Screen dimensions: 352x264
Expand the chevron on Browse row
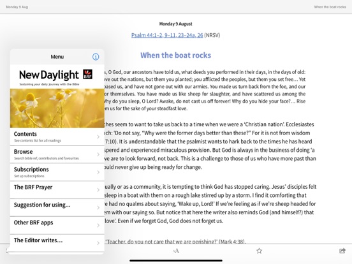coord(98,154)
